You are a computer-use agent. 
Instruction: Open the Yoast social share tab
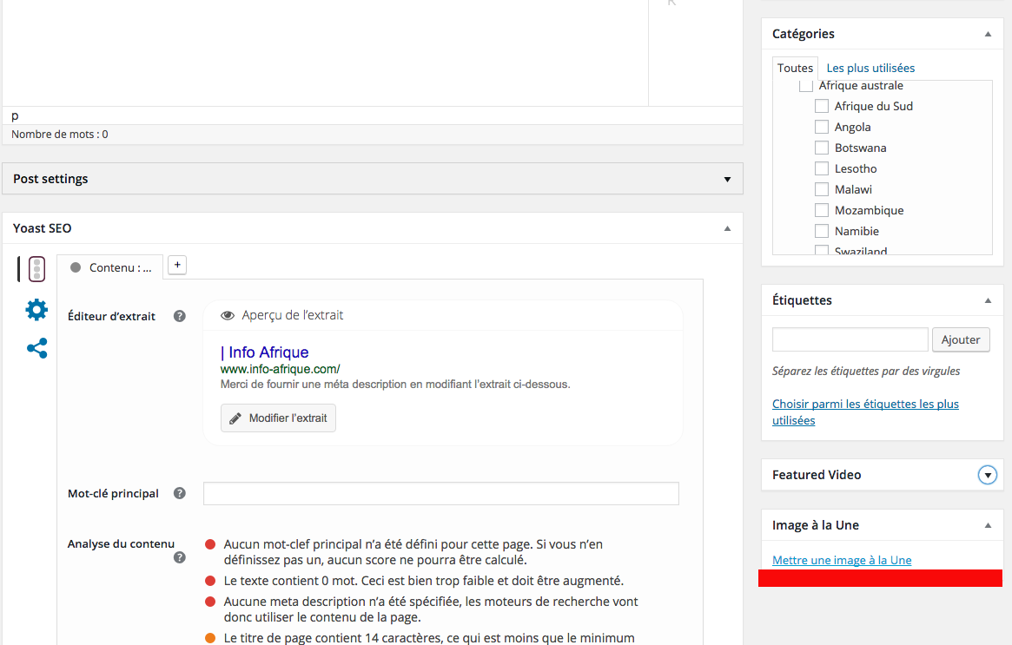[x=36, y=349]
